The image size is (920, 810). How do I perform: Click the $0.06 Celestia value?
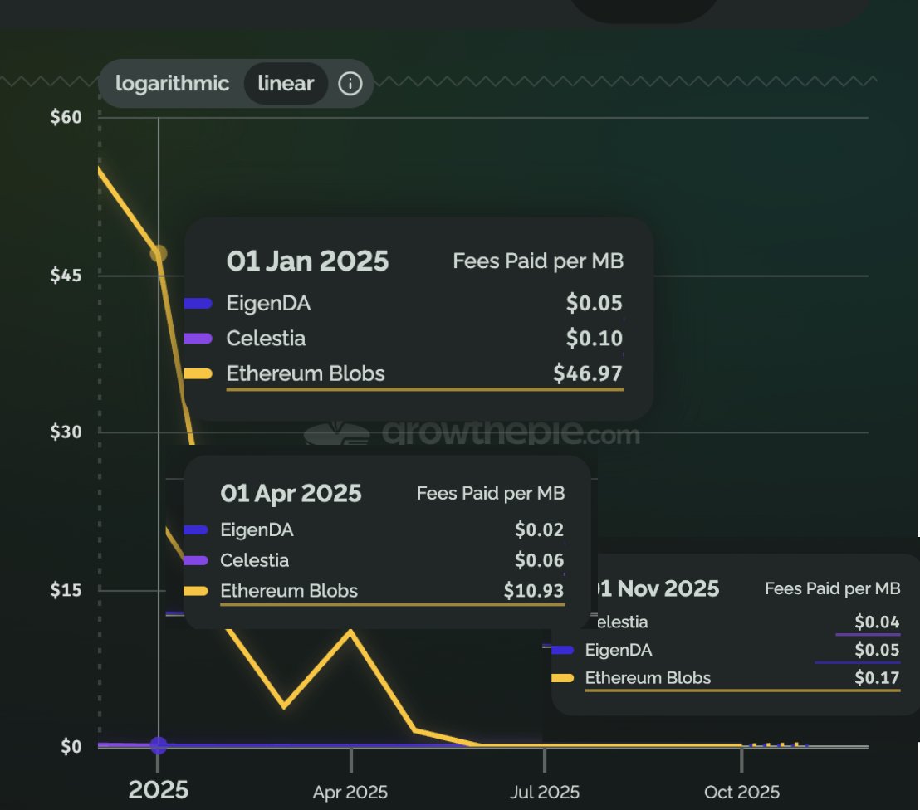pyautogui.click(x=539, y=560)
